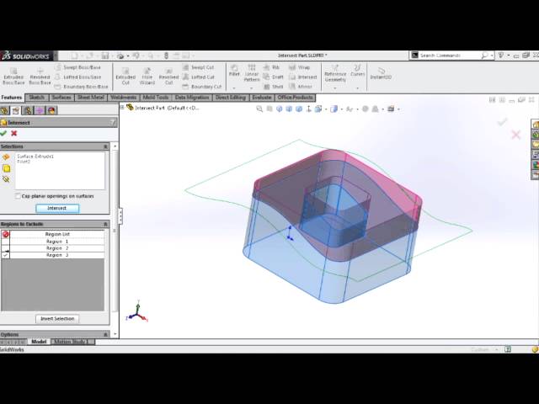Select the Shell feature tool
Image resolution: width=539 pixels, height=404 pixels.
(x=274, y=87)
